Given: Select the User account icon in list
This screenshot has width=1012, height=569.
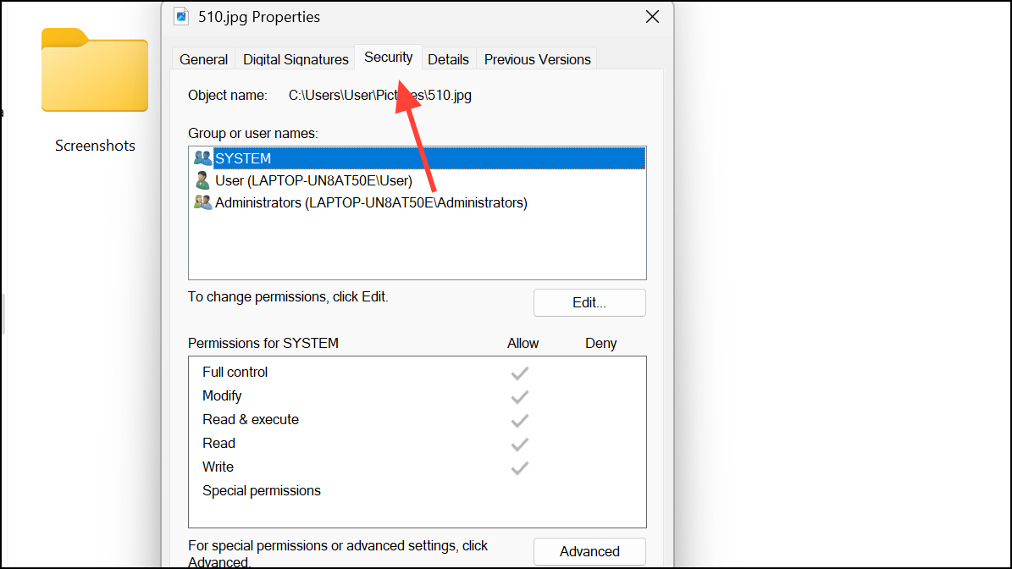Looking at the screenshot, I should (x=202, y=180).
